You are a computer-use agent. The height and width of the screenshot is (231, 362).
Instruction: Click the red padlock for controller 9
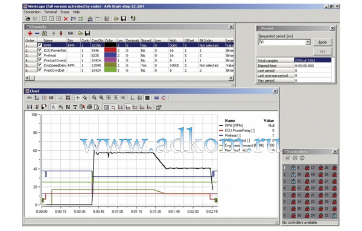pyautogui.click(x=307, y=168)
